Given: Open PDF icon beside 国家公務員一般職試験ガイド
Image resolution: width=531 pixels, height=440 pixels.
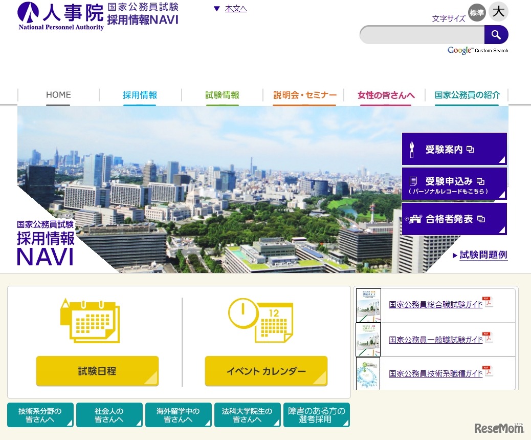Looking at the screenshot, I should tap(488, 338).
